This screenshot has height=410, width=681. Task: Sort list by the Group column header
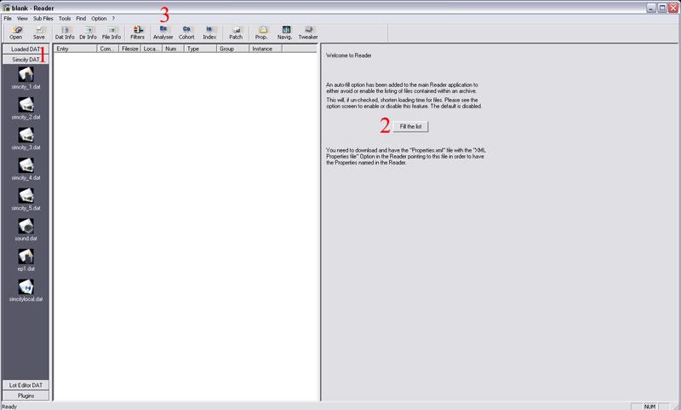[x=232, y=49]
